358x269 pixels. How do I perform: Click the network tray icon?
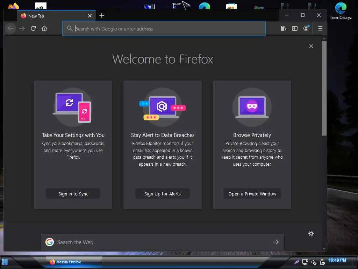pyautogui.click(x=305, y=262)
